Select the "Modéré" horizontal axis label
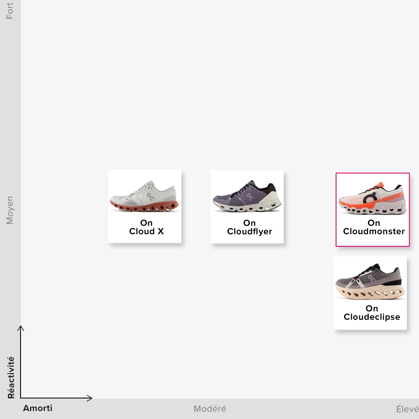This screenshot has height=419, width=419. [x=209, y=409]
